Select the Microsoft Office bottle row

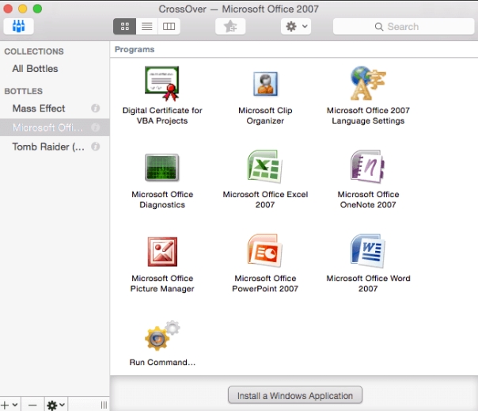[x=55, y=127]
